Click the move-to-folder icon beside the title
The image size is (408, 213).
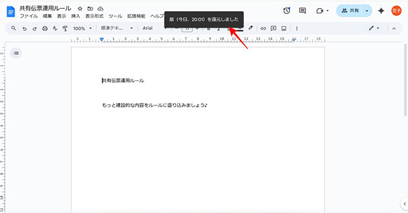click(x=90, y=9)
